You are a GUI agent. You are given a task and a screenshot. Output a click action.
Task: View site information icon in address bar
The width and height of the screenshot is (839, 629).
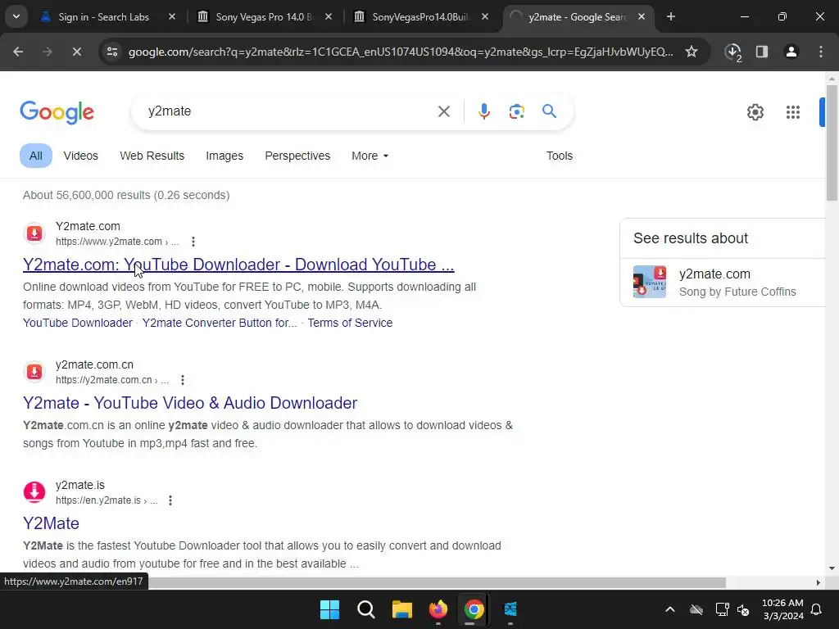pyautogui.click(x=112, y=52)
